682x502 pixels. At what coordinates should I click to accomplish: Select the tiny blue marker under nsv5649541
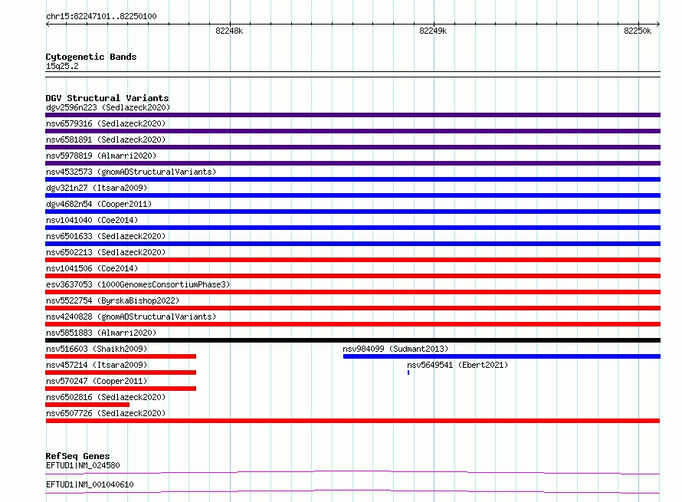click(408, 372)
